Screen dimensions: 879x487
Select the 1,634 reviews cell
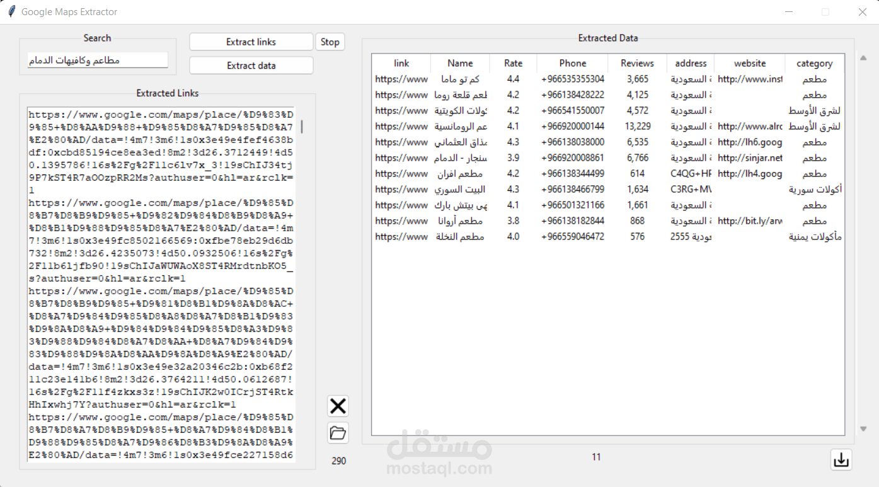tap(638, 190)
